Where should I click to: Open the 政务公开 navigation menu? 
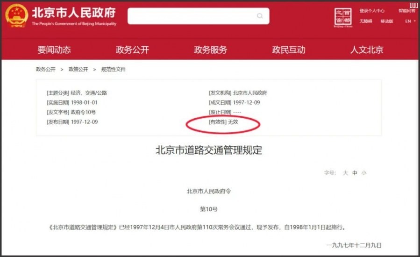pos(132,50)
